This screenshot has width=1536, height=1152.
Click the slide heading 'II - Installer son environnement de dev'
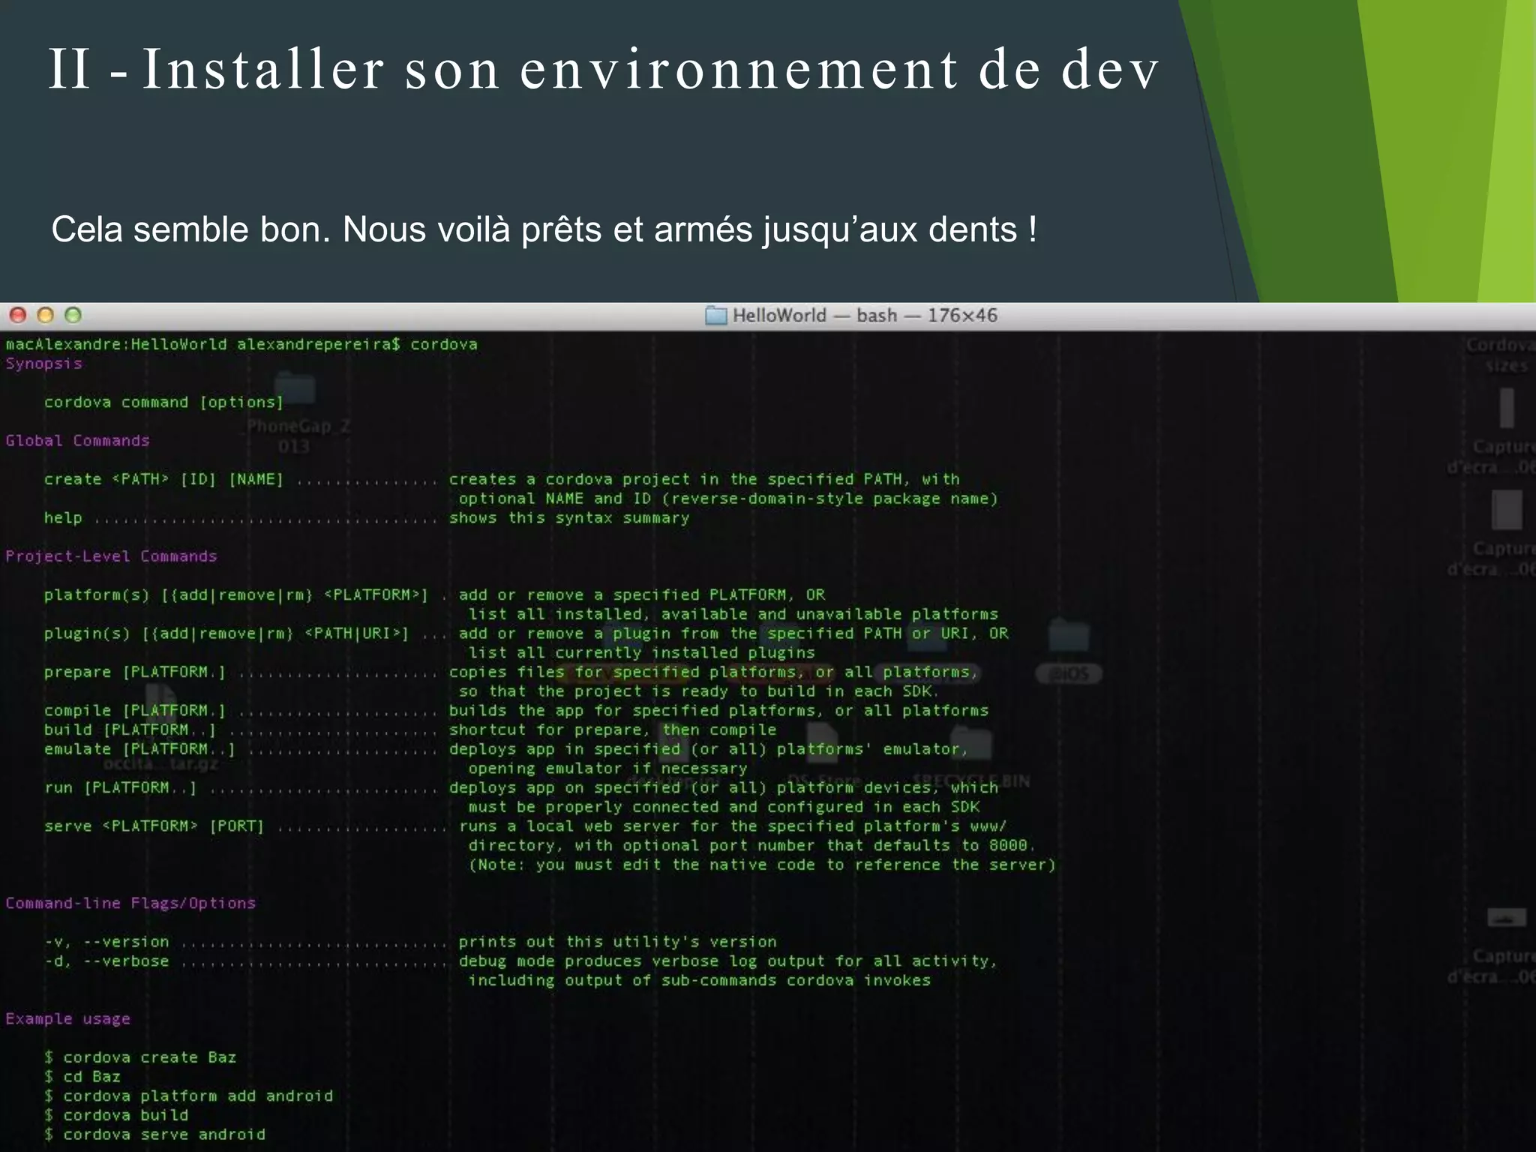click(604, 69)
